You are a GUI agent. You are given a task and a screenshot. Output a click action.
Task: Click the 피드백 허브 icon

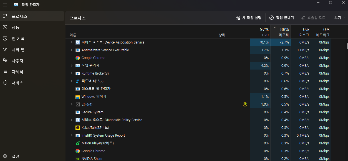pos(78,81)
